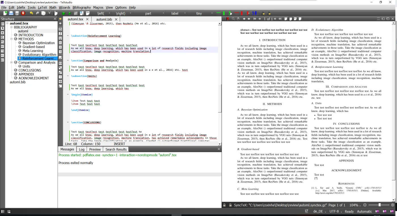This screenshot has height=216, width=397.
Task: Select the automl.bib entry in the structure tree
Action: coord(18,82)
